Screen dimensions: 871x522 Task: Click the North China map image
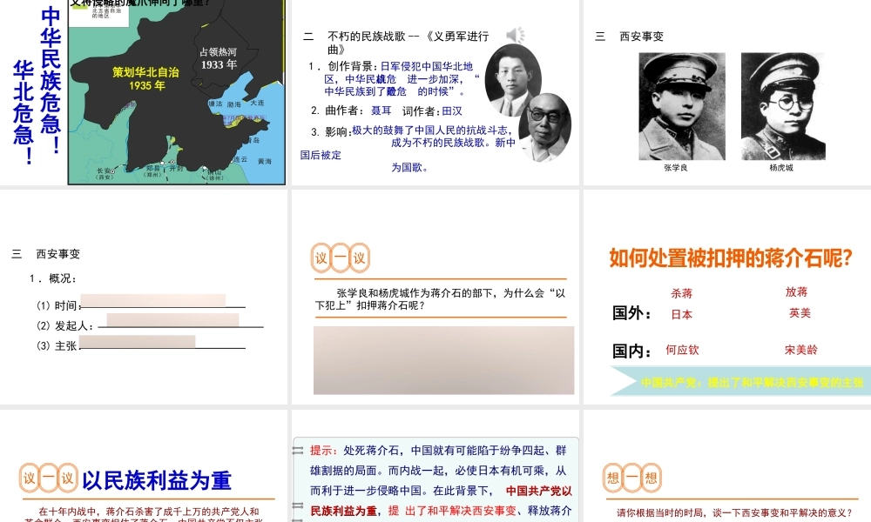(177, 92)
